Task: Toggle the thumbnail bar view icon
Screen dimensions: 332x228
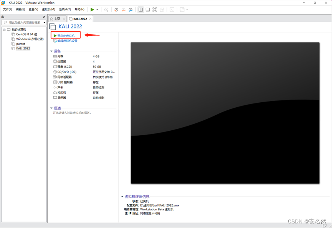Action: [148, 10]
